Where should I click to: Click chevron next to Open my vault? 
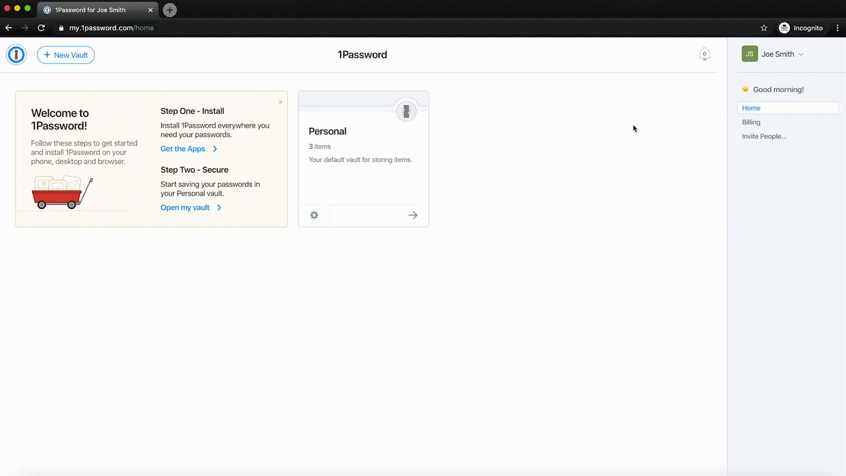[x=219, y=208]
